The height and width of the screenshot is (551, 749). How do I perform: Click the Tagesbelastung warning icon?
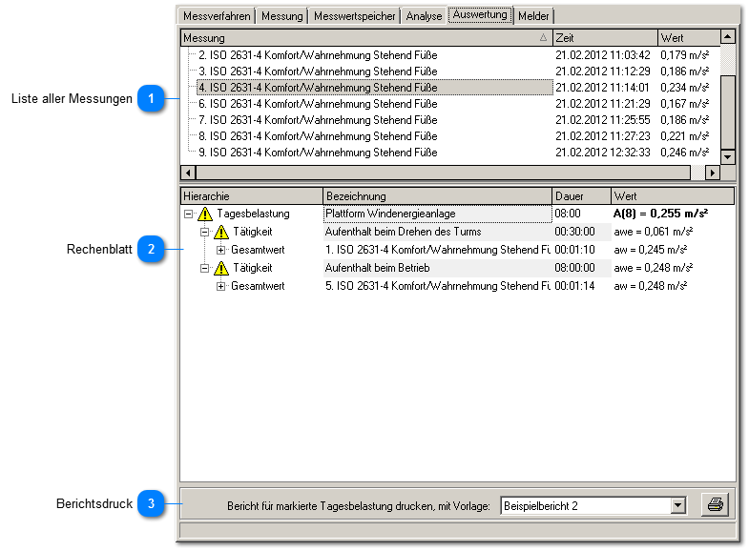click(205, 214)
